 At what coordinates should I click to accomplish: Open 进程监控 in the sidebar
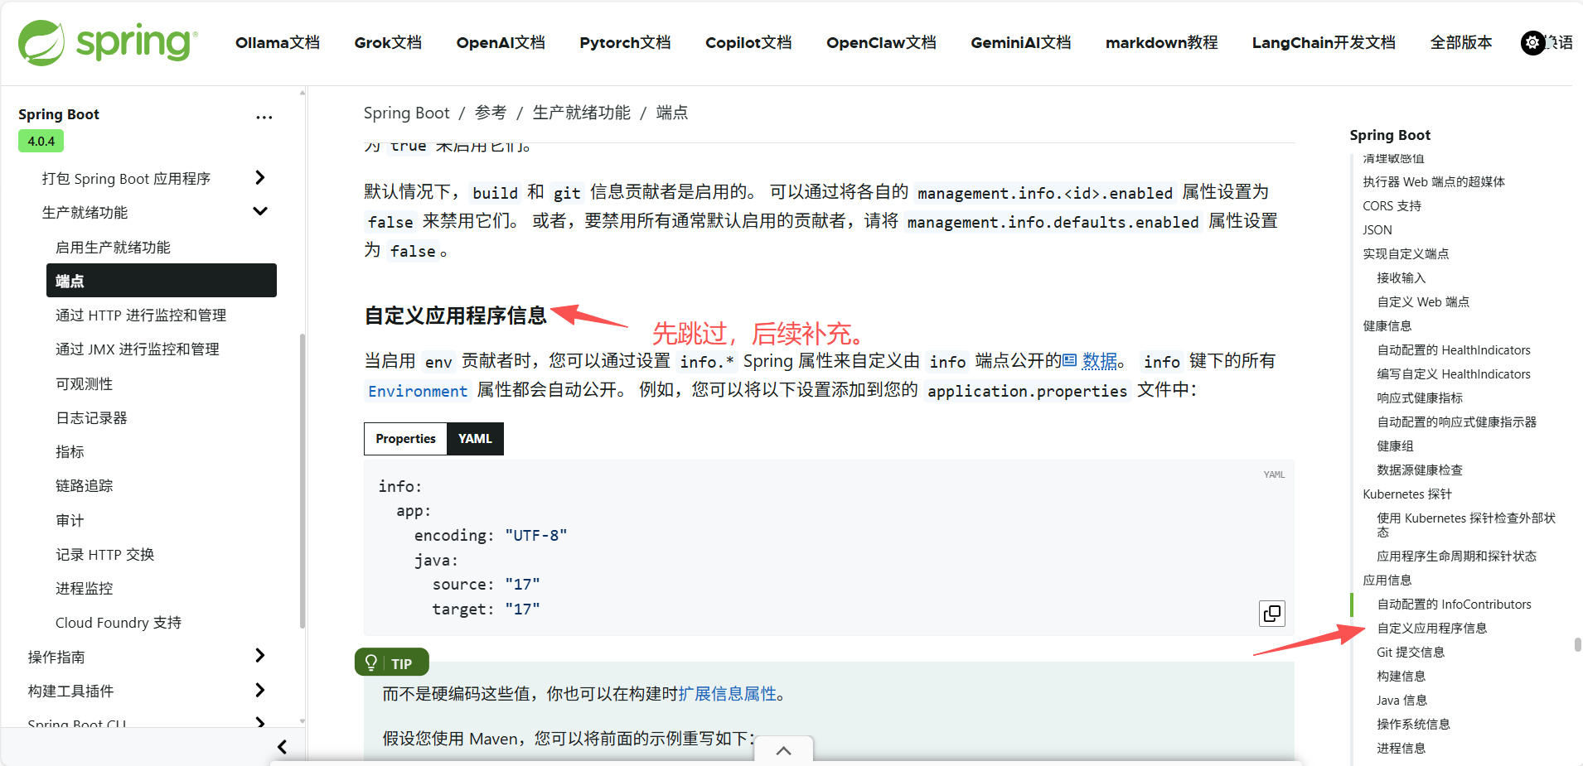84,588
